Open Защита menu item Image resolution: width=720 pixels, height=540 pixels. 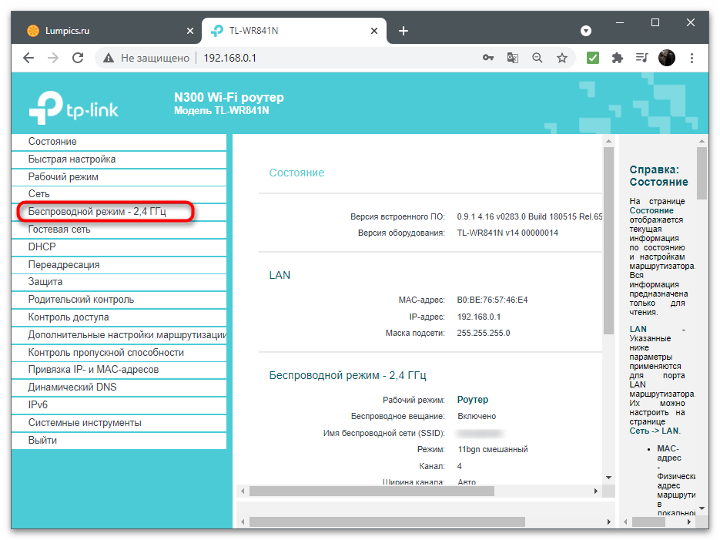click(119, 282)
